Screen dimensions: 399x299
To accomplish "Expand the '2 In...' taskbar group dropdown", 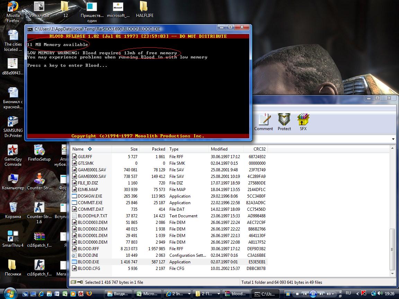I will point(189,294).
